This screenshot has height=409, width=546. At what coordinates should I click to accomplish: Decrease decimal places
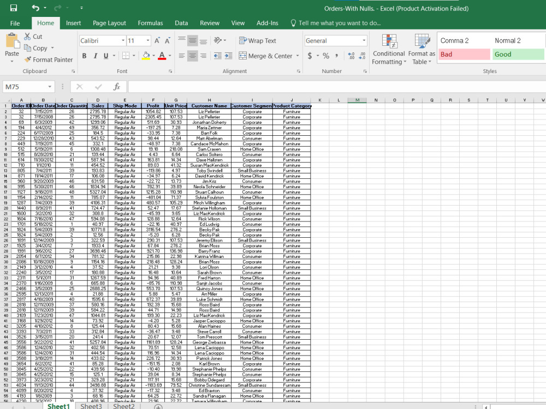[x=362, y=56]
